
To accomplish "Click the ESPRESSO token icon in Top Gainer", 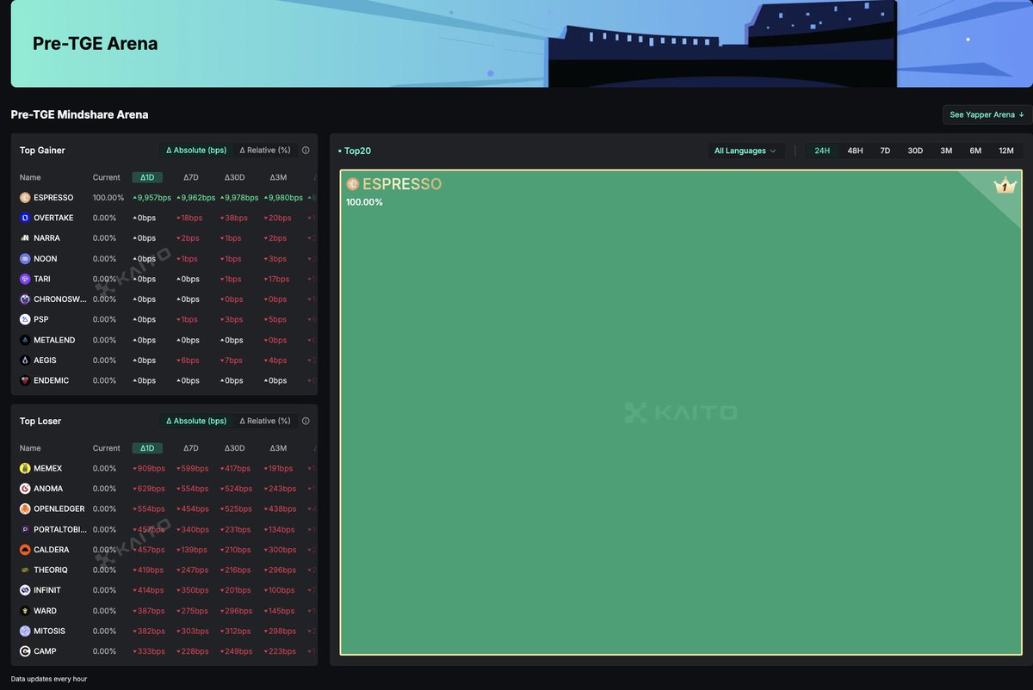I will (x=25, y=198).
